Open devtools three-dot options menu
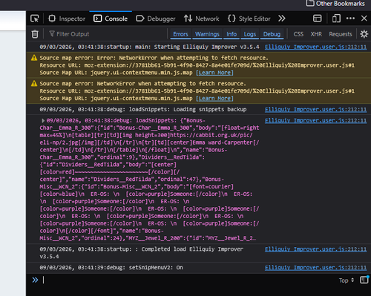Screen dimensions: 371x296 click(x=350, y=19)
